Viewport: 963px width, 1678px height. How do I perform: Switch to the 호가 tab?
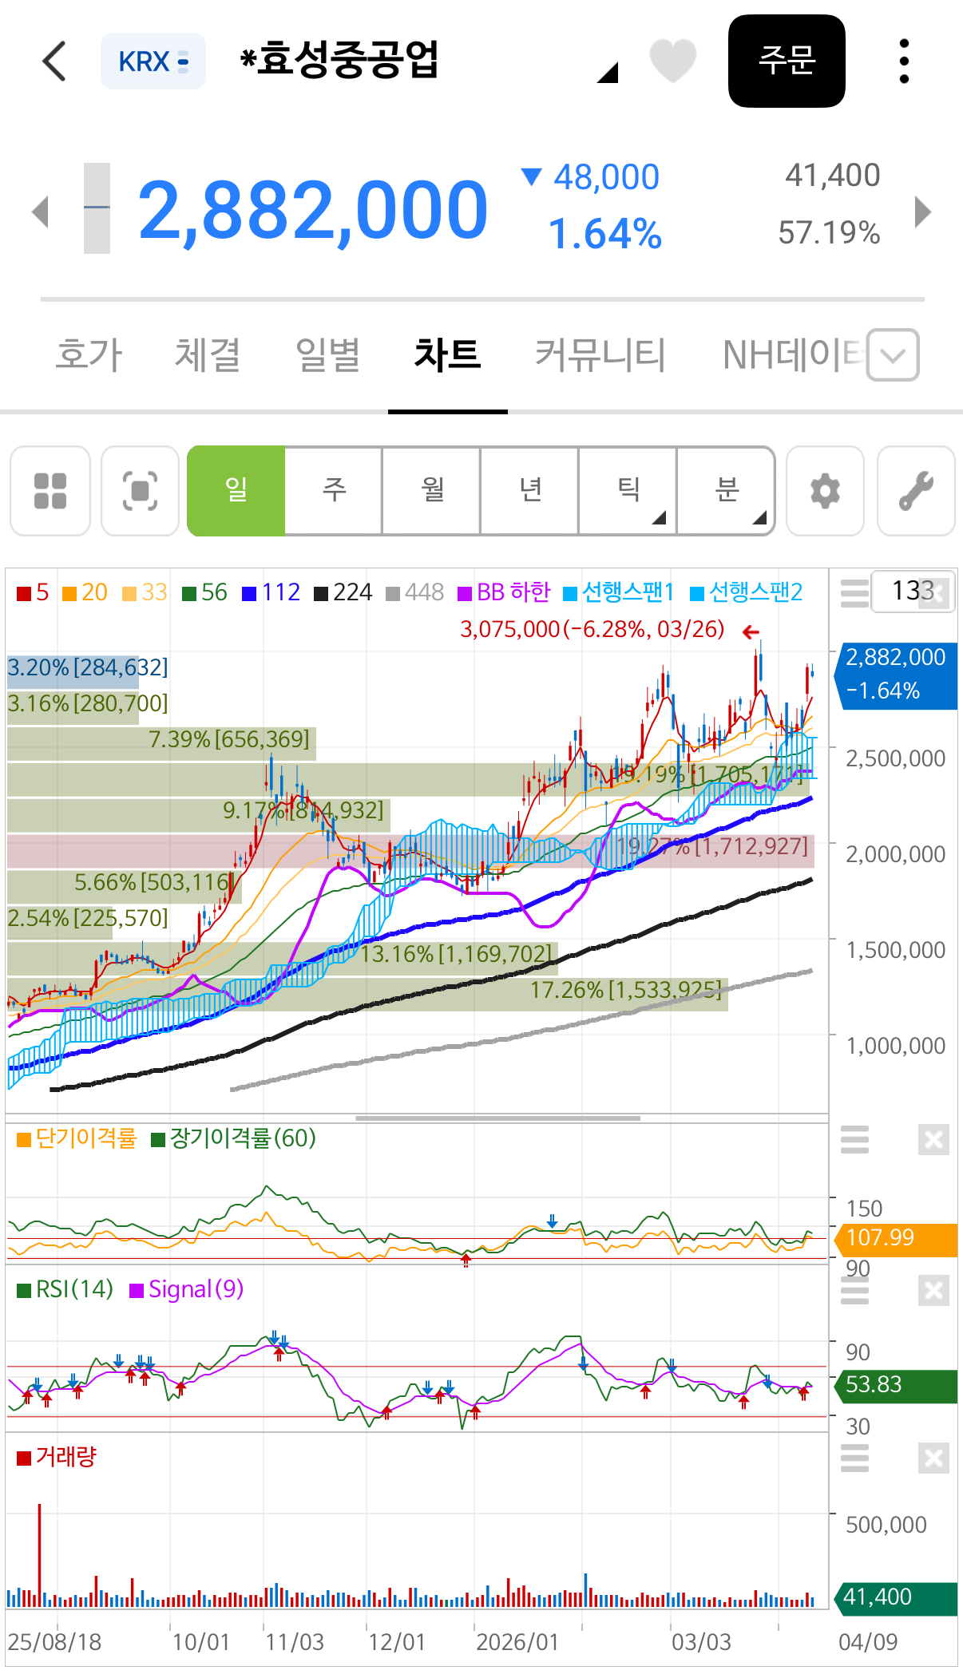click(89, 355)
